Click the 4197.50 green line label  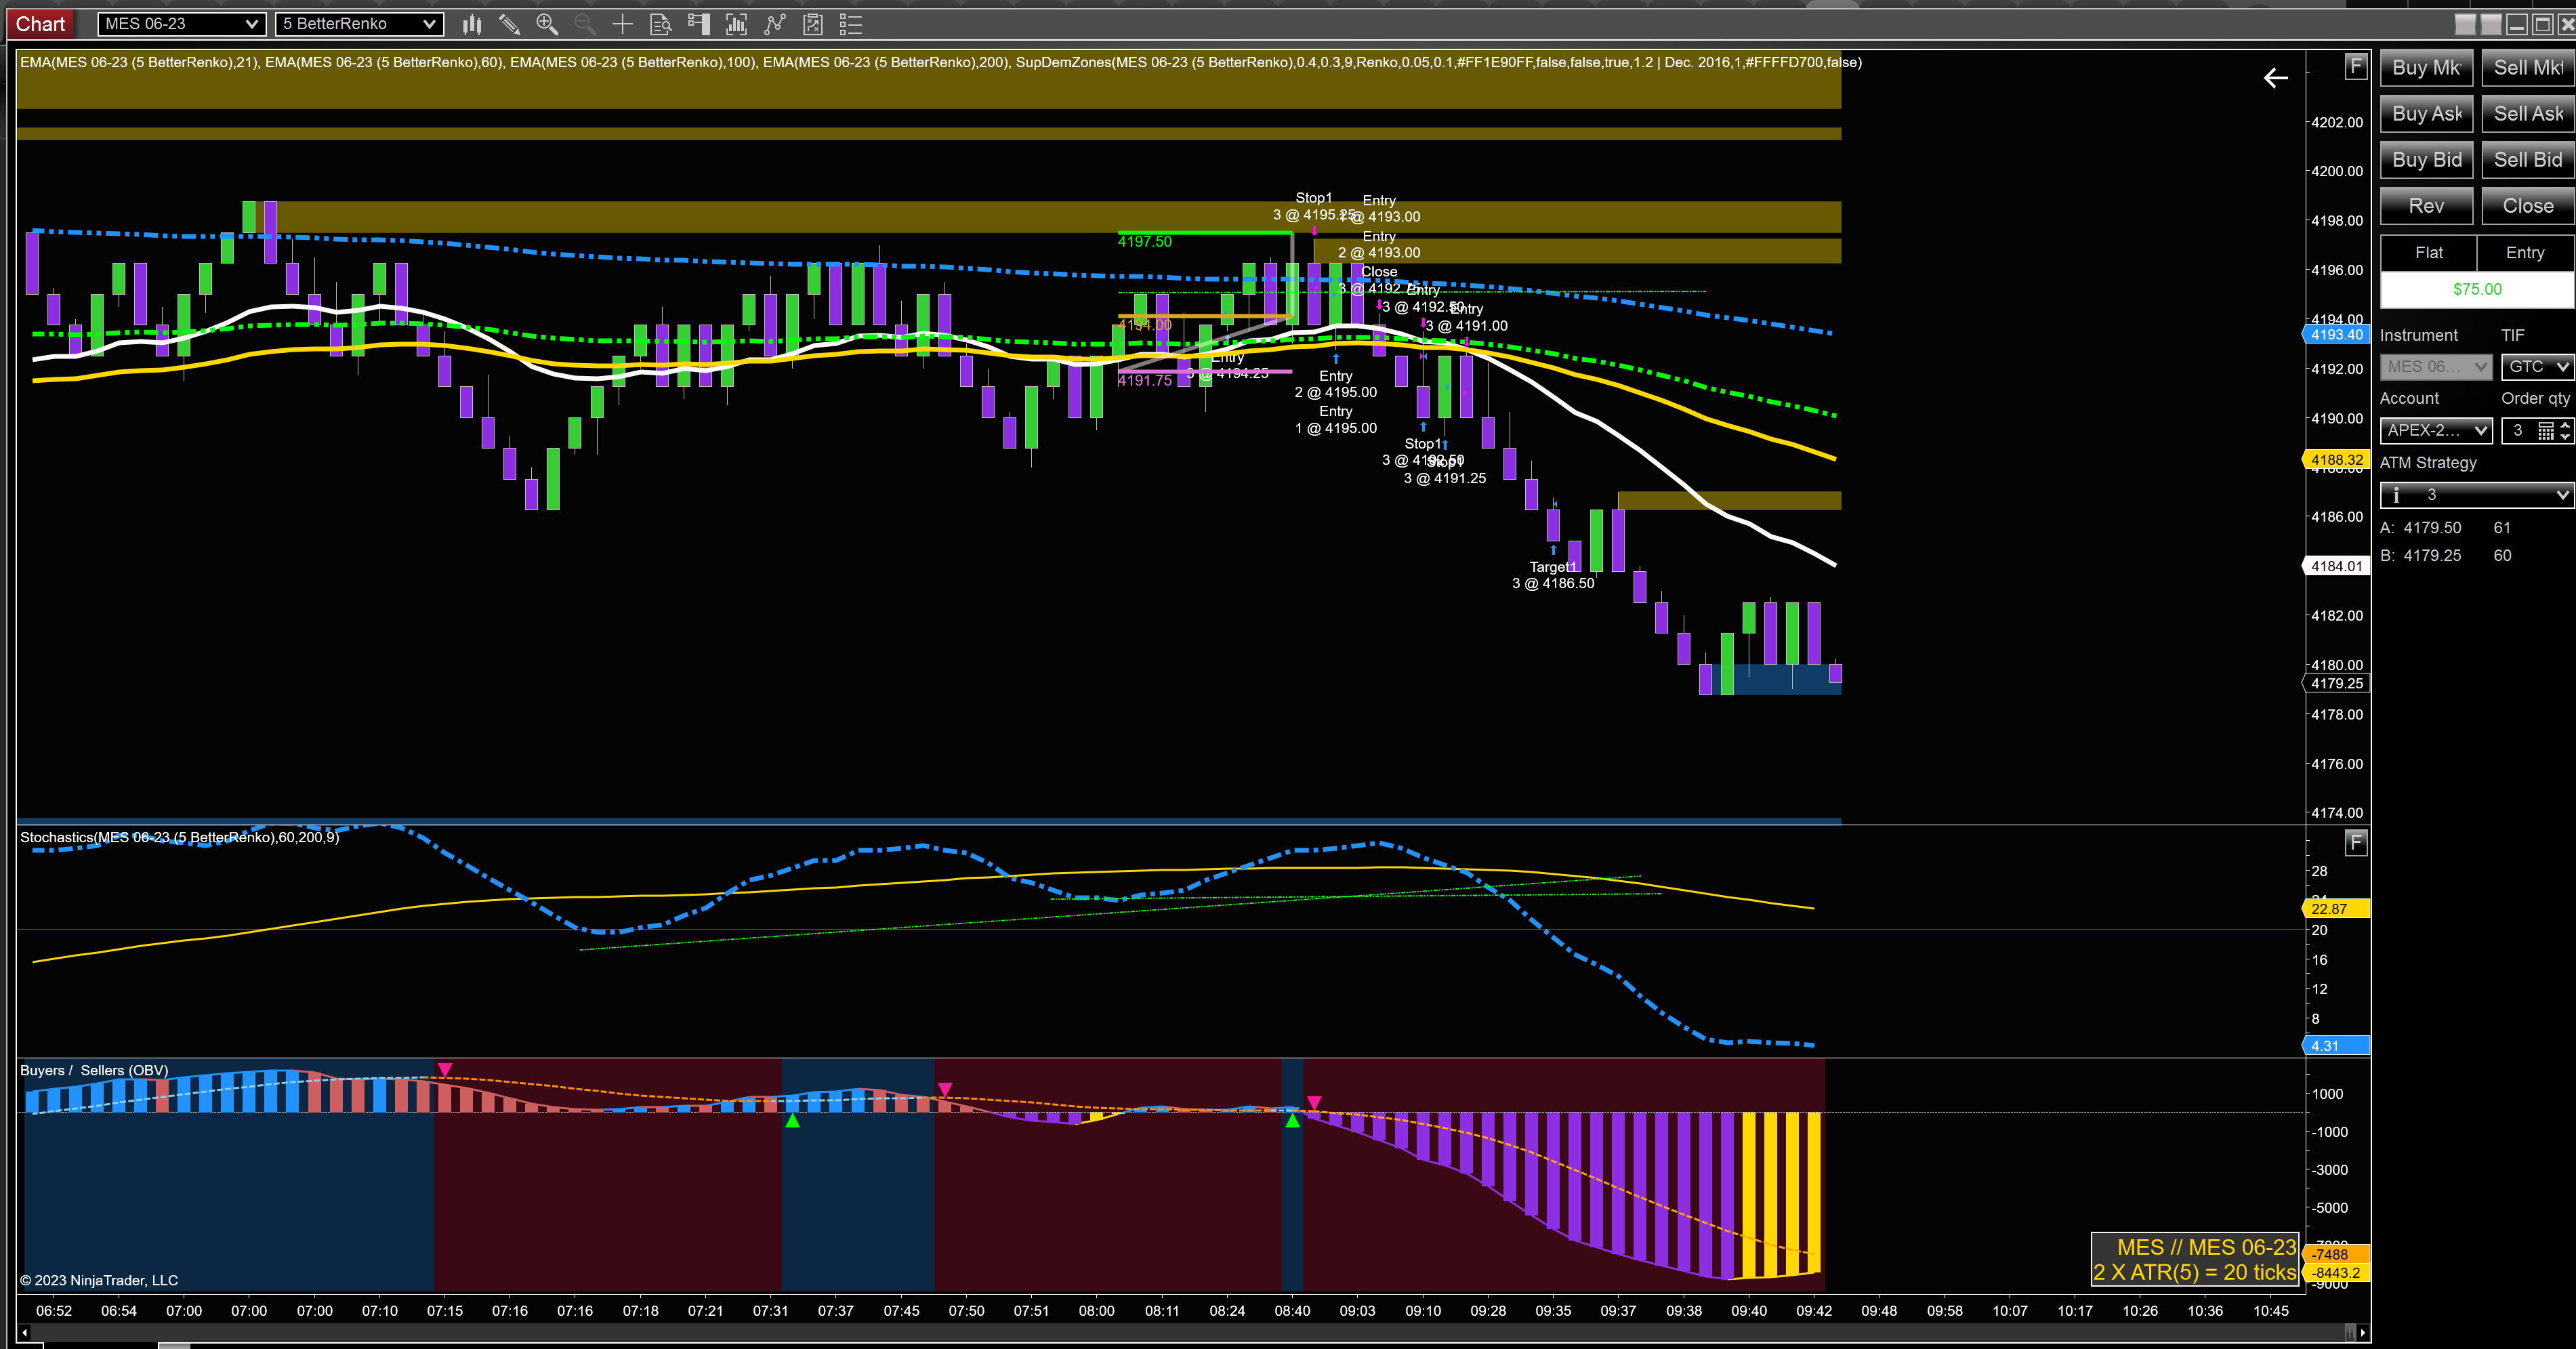pos(1144,242)
